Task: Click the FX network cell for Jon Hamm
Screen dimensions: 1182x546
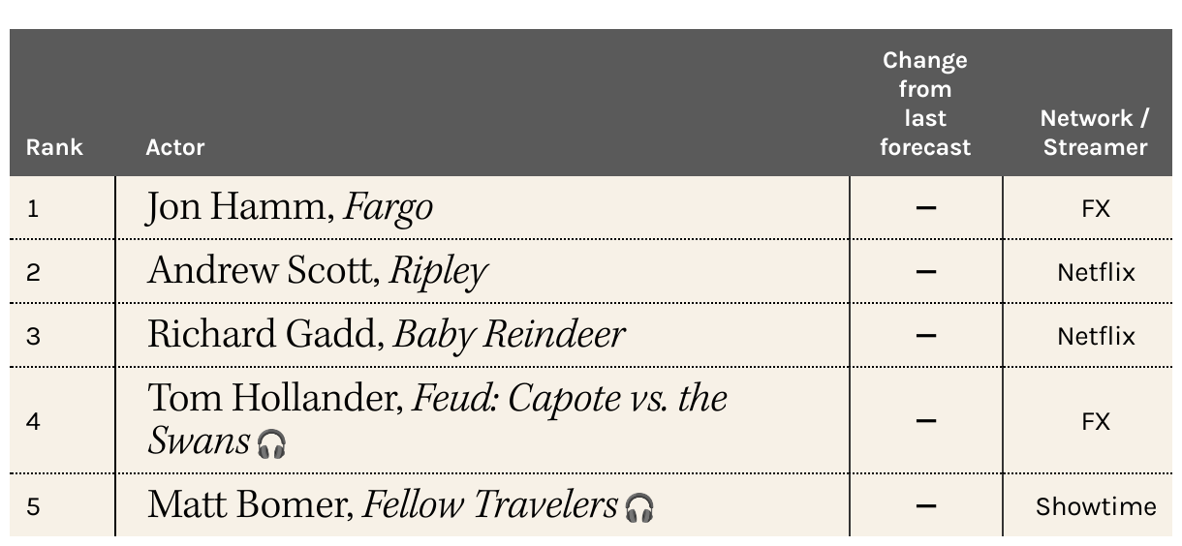Action: (x=1095, y=208)
